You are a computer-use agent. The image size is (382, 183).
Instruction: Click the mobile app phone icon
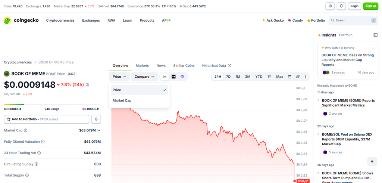pyautogui.click(x=341, y=6)
